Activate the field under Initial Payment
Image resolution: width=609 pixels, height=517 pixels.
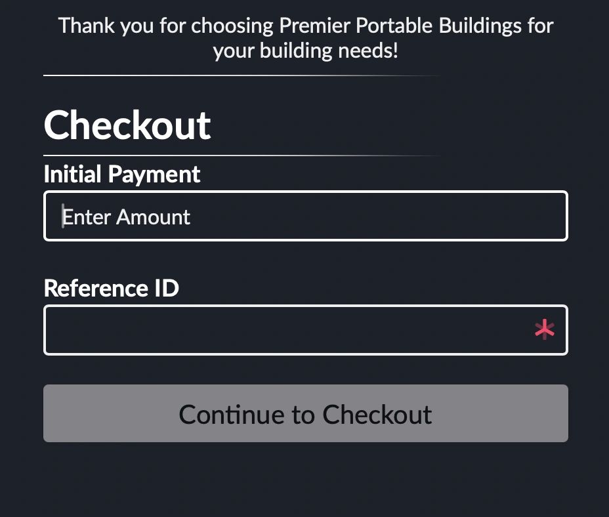[305, 216]
